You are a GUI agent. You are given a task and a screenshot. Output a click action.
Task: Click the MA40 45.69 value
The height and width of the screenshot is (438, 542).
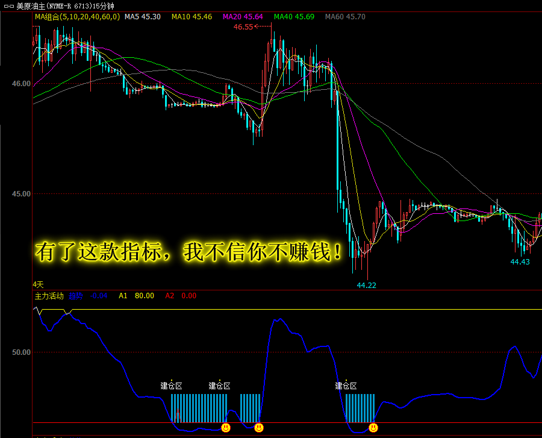tap(294, 17)
